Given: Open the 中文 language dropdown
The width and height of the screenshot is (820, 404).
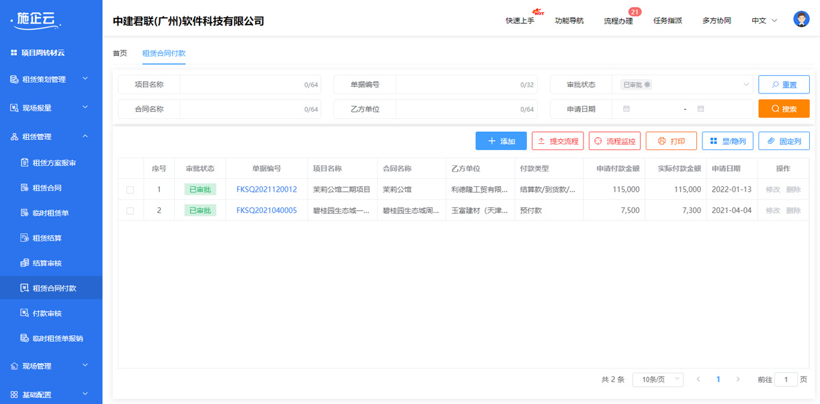Looking at the screenshot, I should coord(765,20).
